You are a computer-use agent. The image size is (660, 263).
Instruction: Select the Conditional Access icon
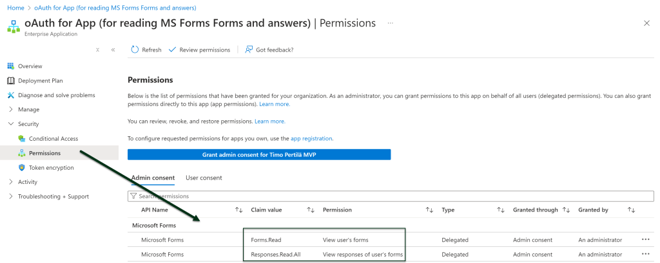click(x=22, y=138)
